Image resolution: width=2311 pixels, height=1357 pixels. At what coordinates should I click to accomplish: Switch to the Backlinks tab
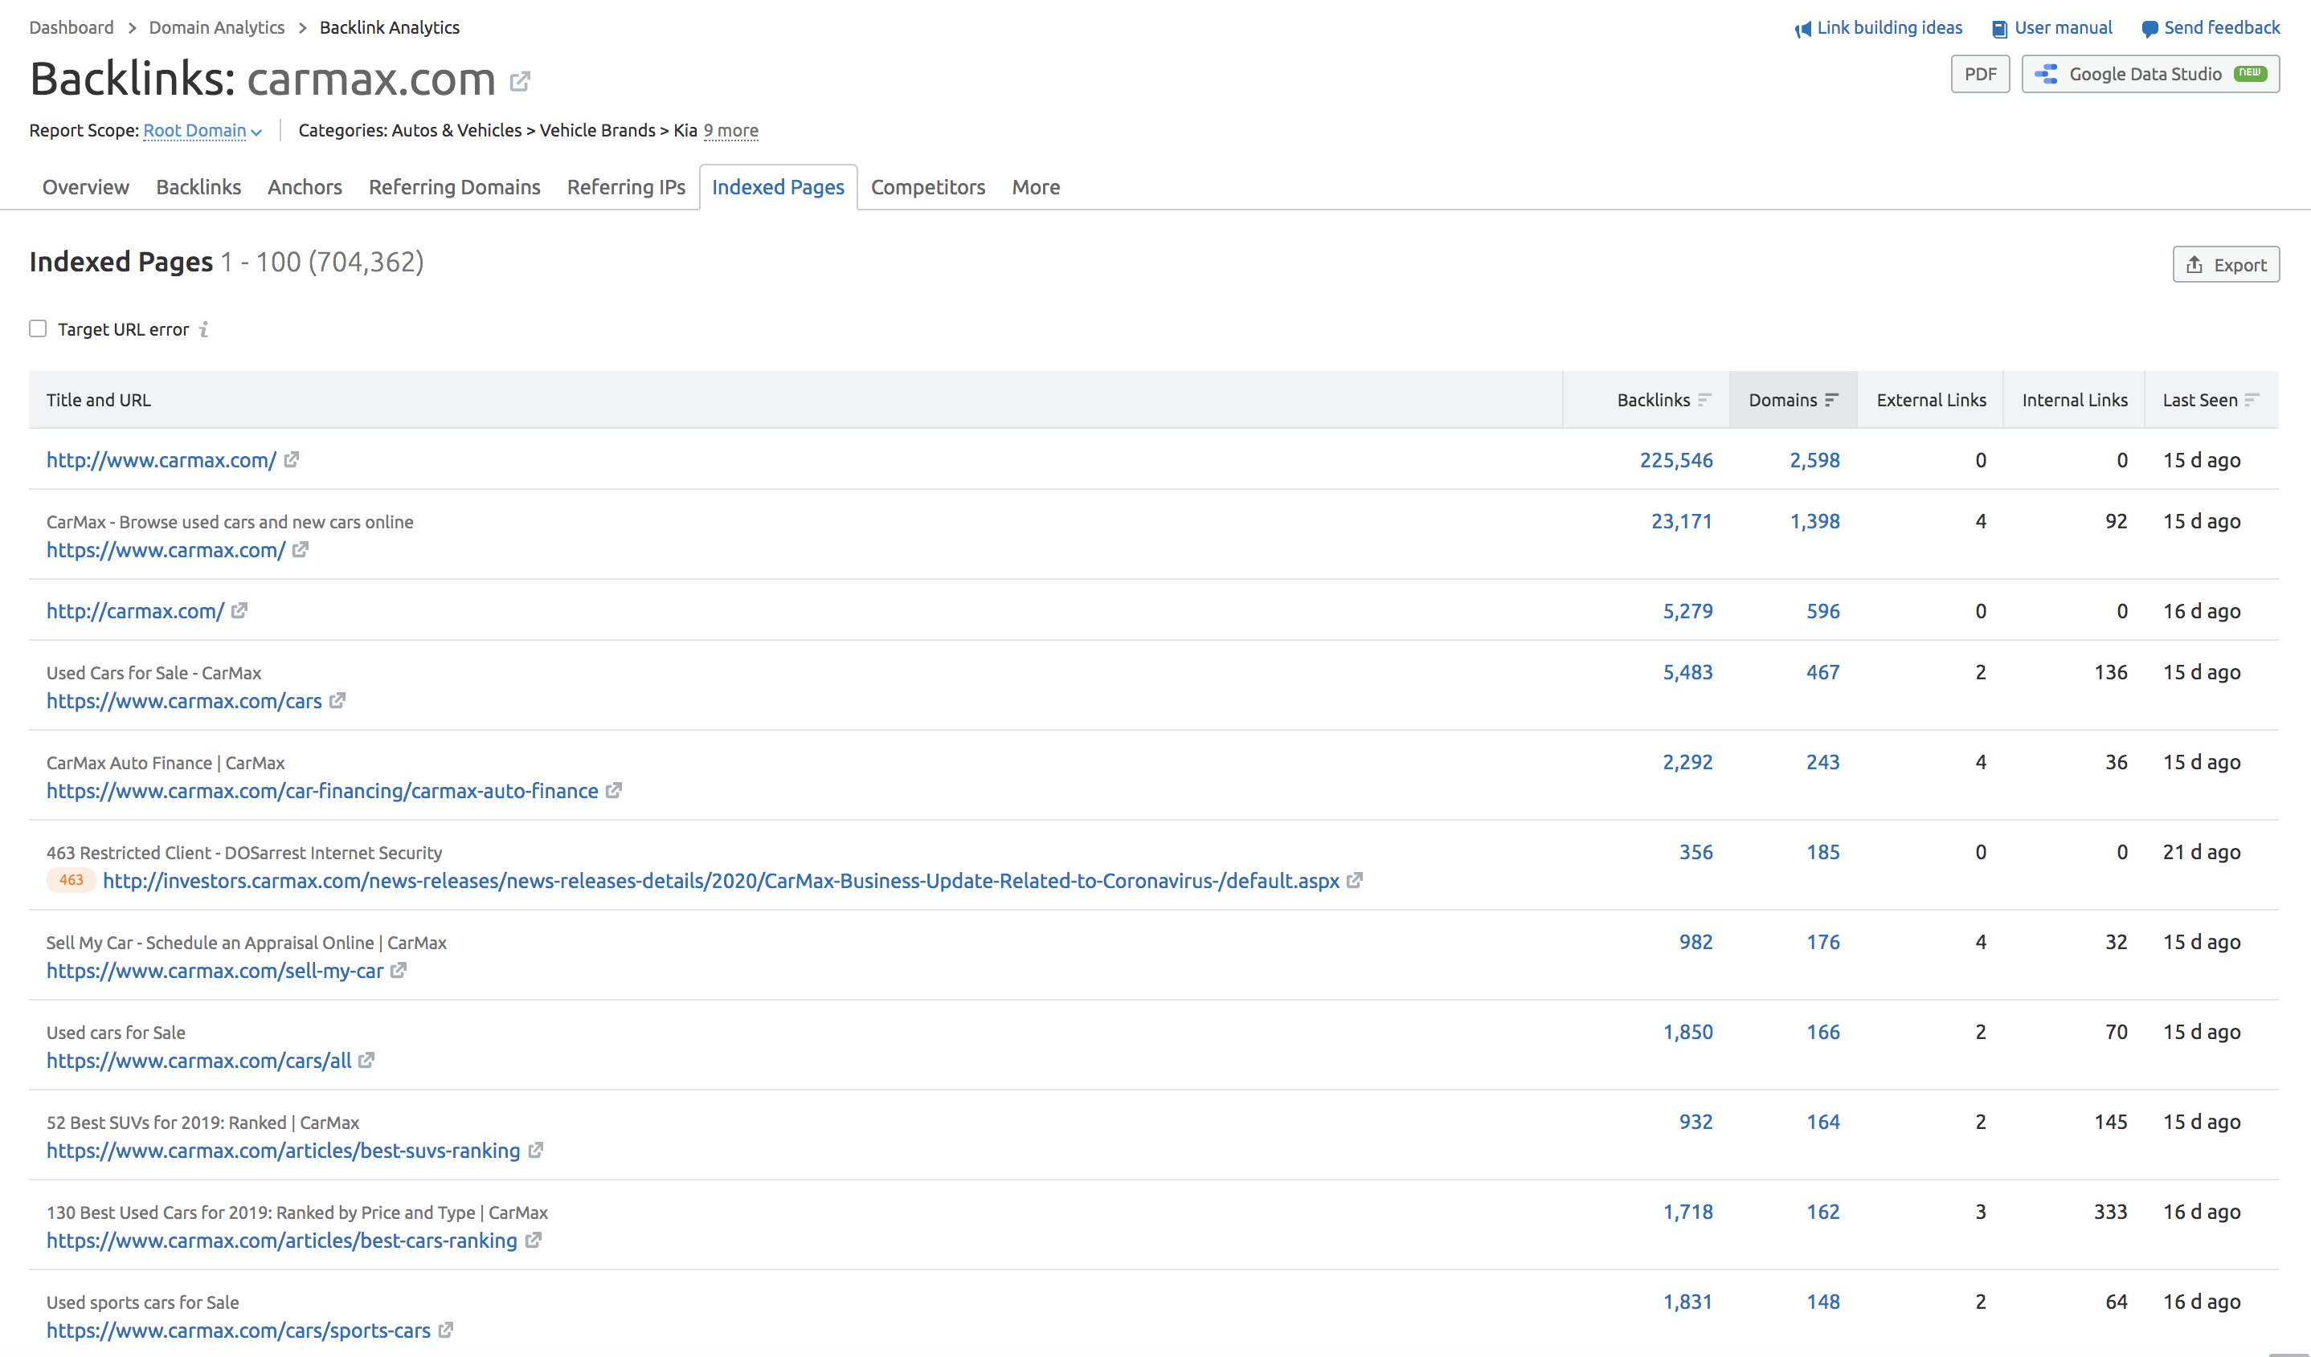[197, 187]
